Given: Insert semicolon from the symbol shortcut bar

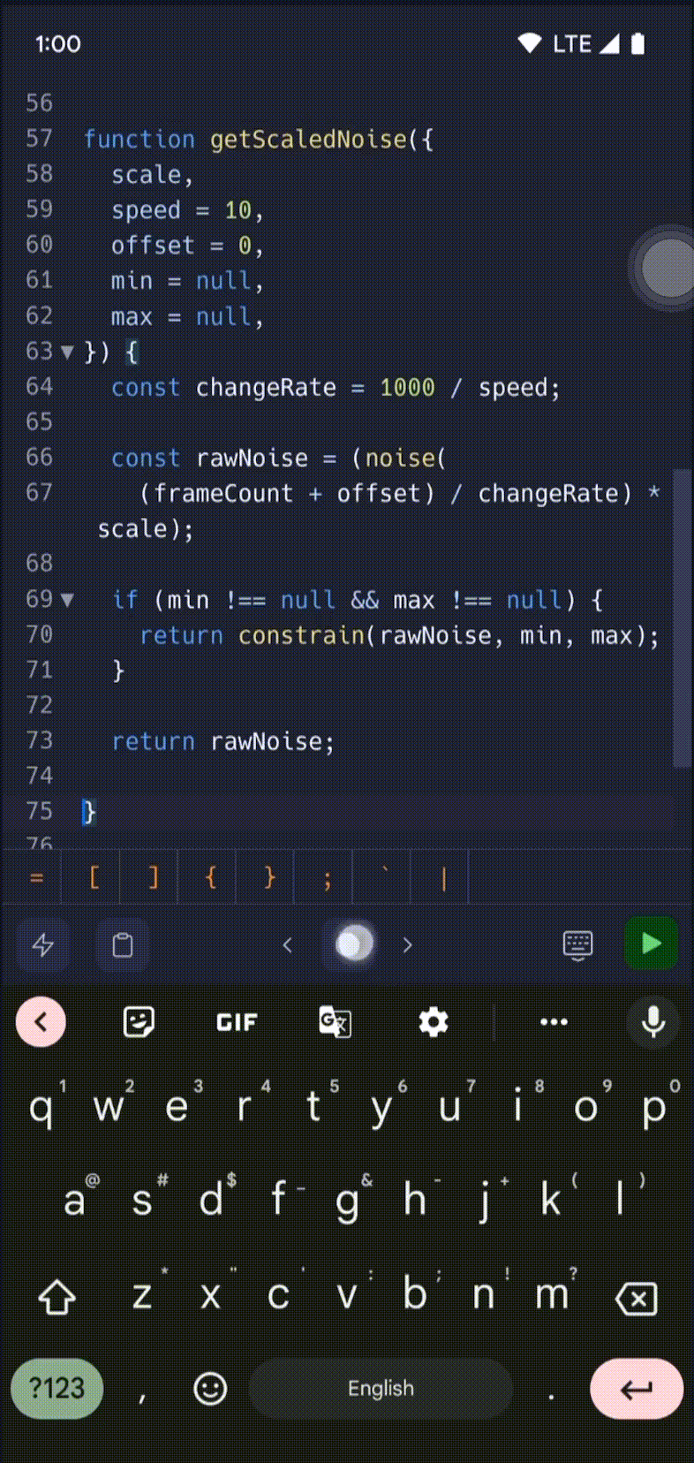Looking at the screenshot, I should [x=327, y=877].
